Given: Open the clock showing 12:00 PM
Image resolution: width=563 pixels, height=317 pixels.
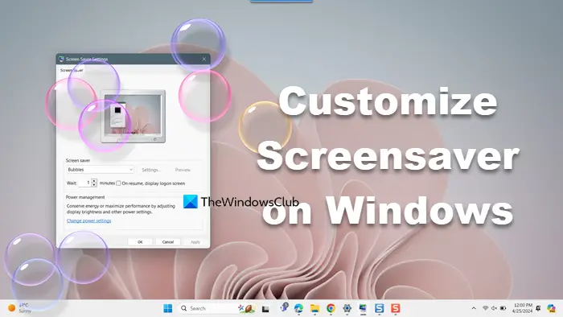Looking at the screenshot, I should click(x=523, y=308).
